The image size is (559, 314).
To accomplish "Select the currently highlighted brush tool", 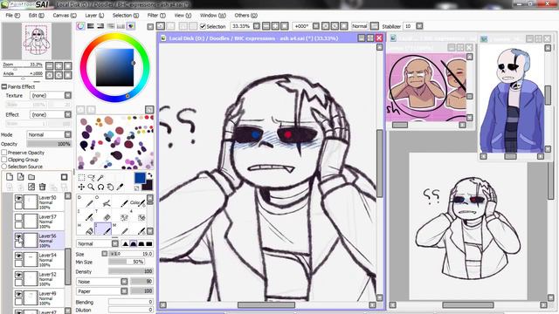I will (103, 229).
